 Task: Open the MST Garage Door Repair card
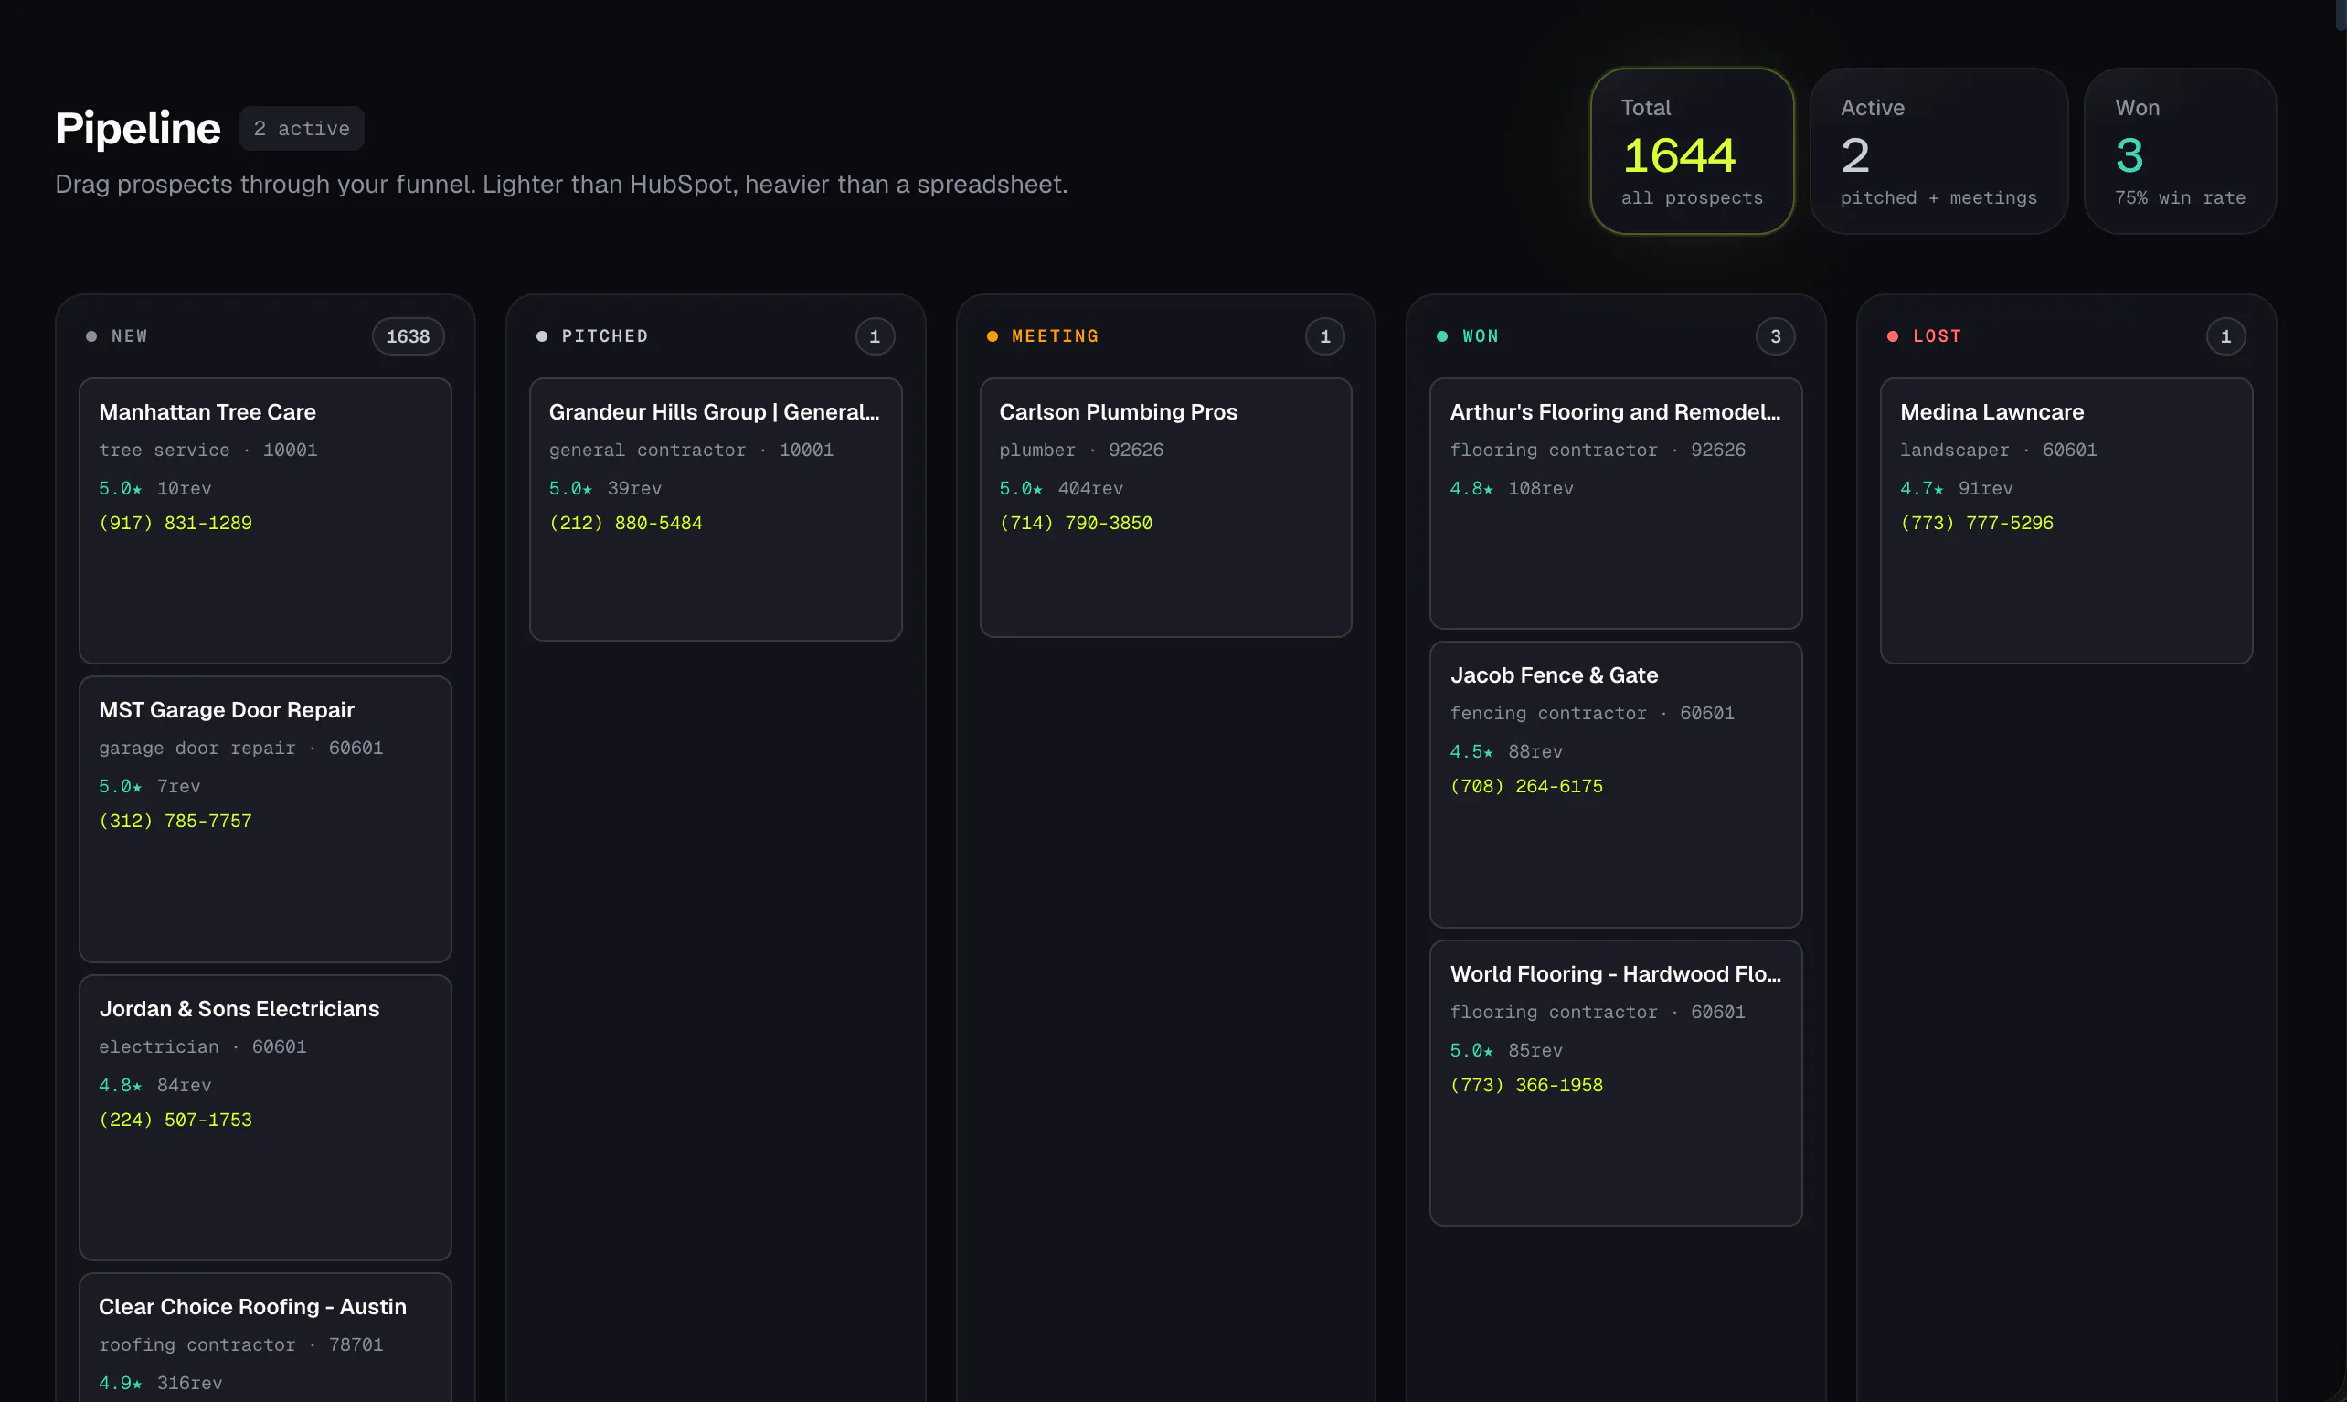[x=265, y=819]
